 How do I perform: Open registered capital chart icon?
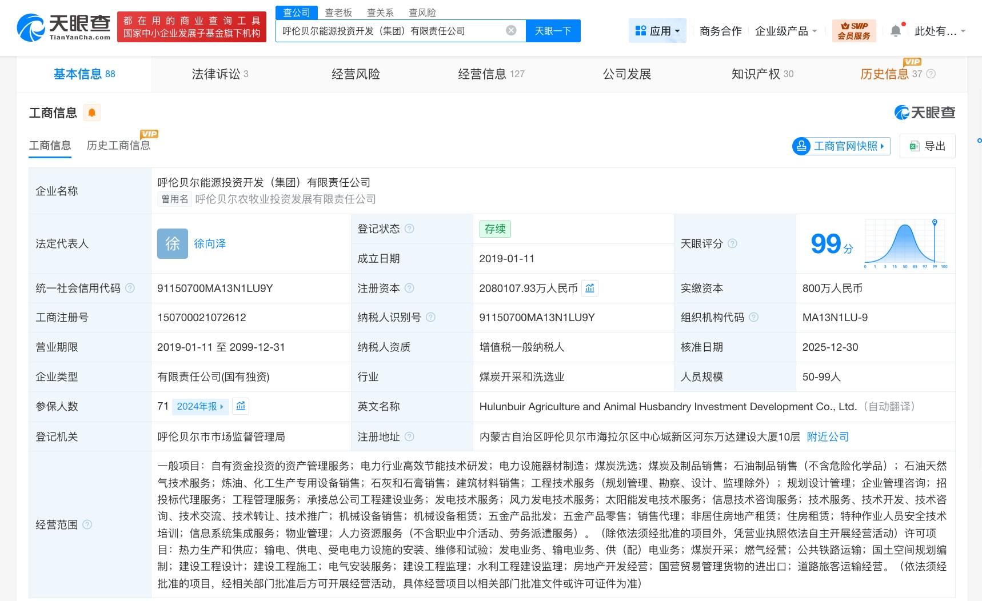(x=590, y=289)
